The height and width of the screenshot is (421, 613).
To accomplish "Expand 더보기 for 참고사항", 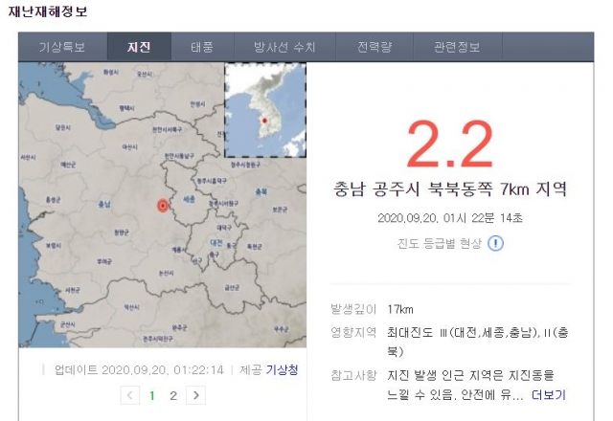I will click(x=549, y=395).
